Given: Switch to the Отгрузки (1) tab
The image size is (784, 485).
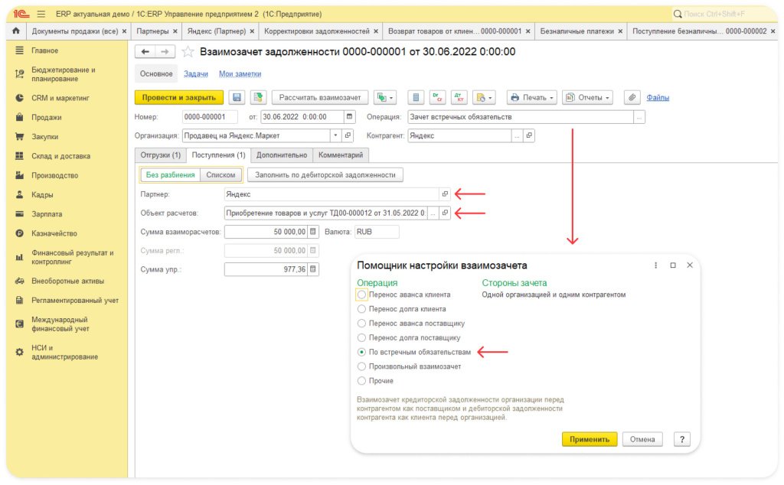Looking at the screenshot, I should (x=160, y=155).
